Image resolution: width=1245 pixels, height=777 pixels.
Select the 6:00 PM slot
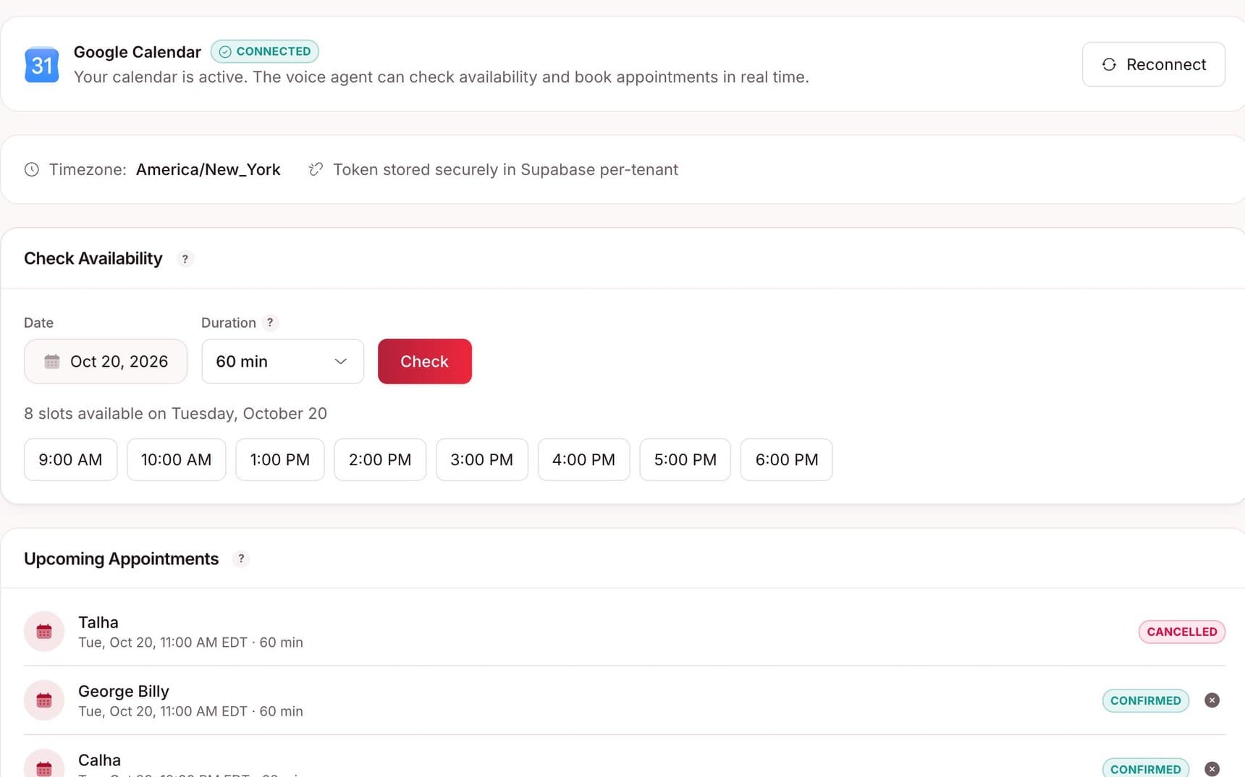(787, 459)
